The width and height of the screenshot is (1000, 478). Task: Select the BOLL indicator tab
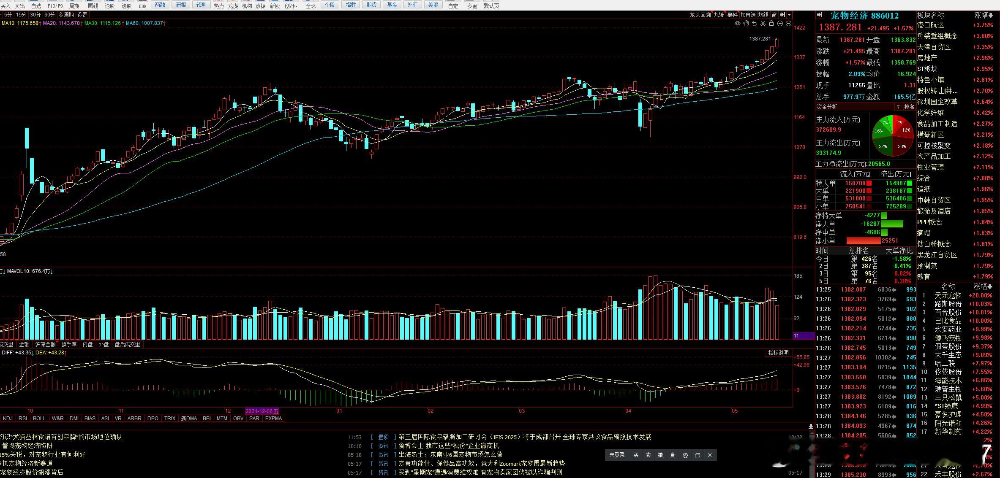point(39,419)
